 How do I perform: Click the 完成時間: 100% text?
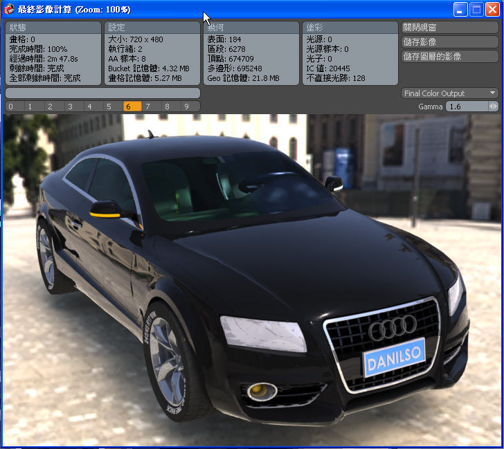(38, 49)
